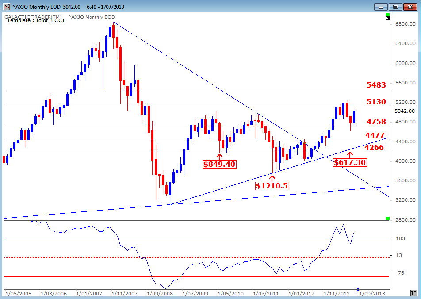Click the GALACTIC TRADER(TM) label
The width and height of the screenshot is (421, 299).
click(x=33, y=17)
